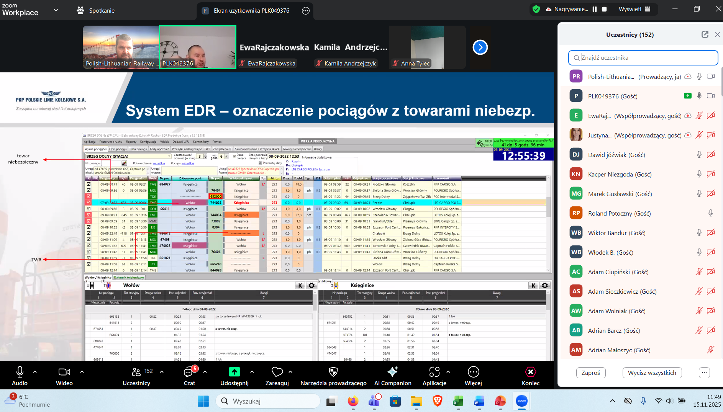This screenshot has height=412, width=723.
Task: Toggle the Wideo camera on or off
Action: (x=64, y=372)
